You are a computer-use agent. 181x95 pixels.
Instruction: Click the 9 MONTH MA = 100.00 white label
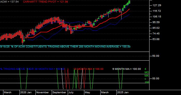coord(127,69)
